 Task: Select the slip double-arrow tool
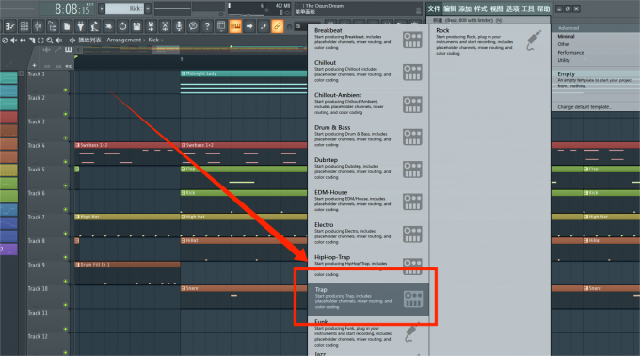23,40
